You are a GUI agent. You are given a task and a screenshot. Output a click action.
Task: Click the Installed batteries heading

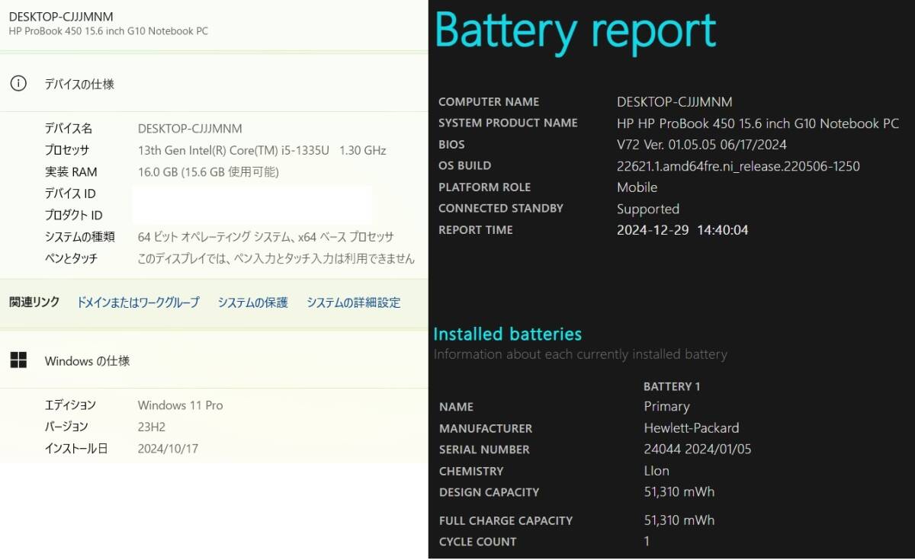coord(508,334)
